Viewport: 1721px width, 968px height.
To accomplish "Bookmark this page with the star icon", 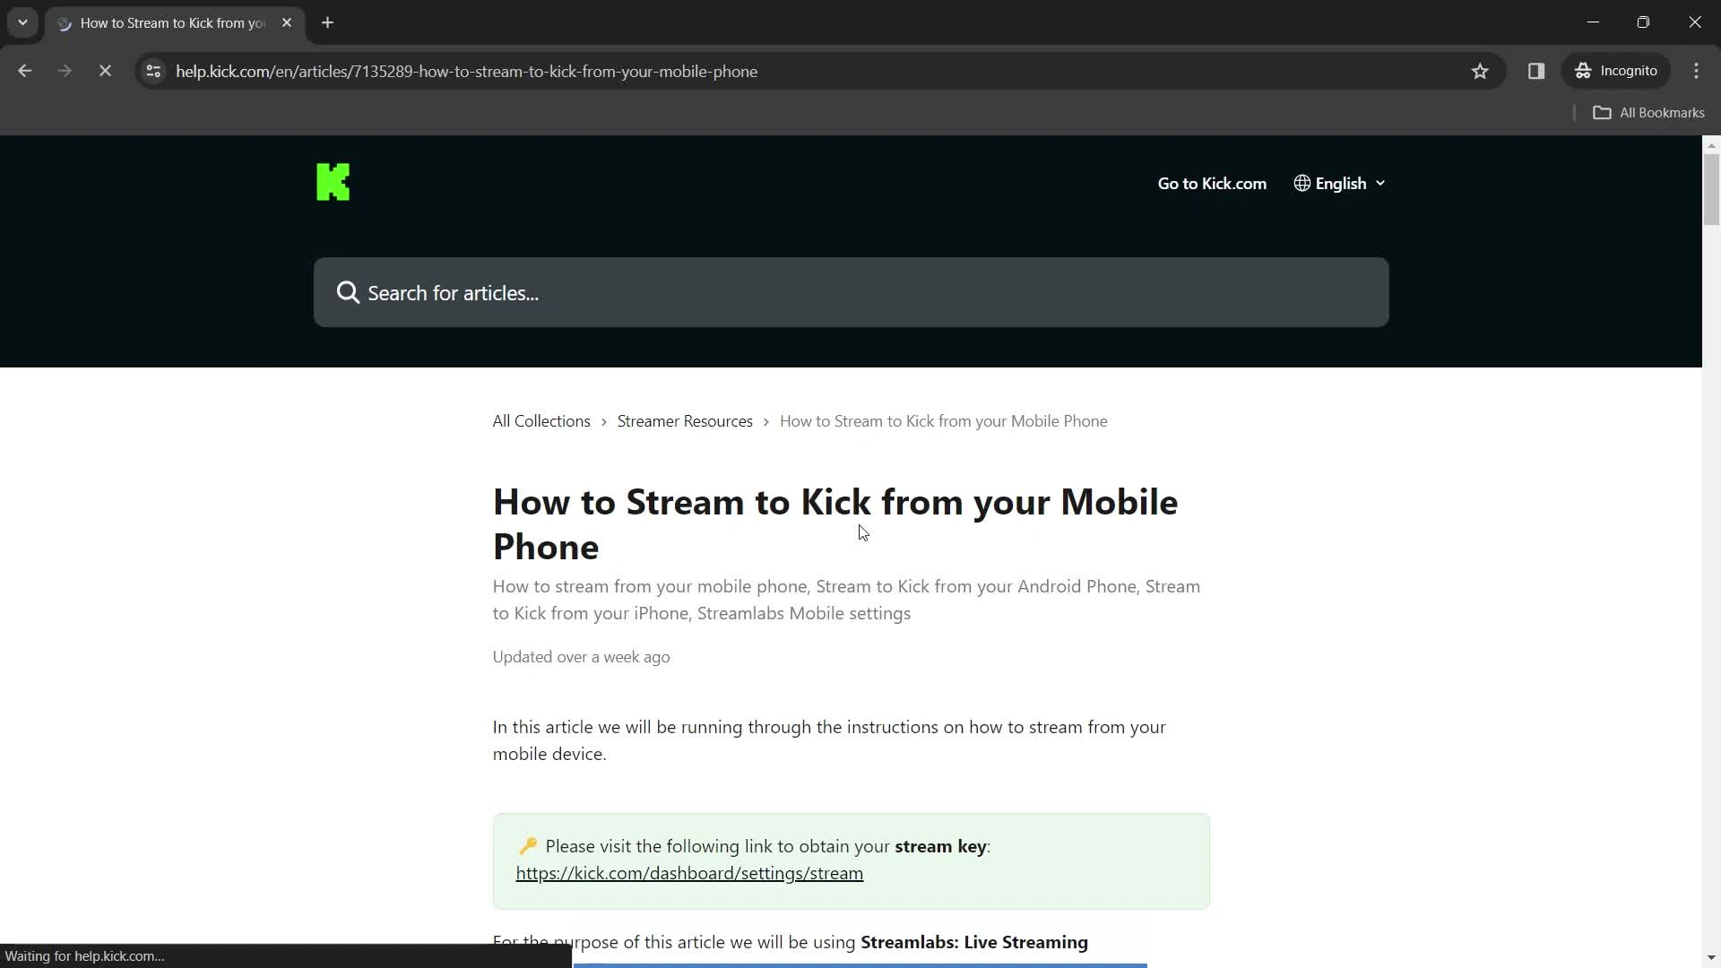I will [1480, 71].
